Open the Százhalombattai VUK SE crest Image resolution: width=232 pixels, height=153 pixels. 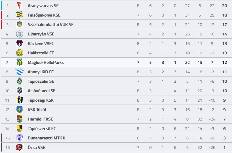tap(19, 25)
